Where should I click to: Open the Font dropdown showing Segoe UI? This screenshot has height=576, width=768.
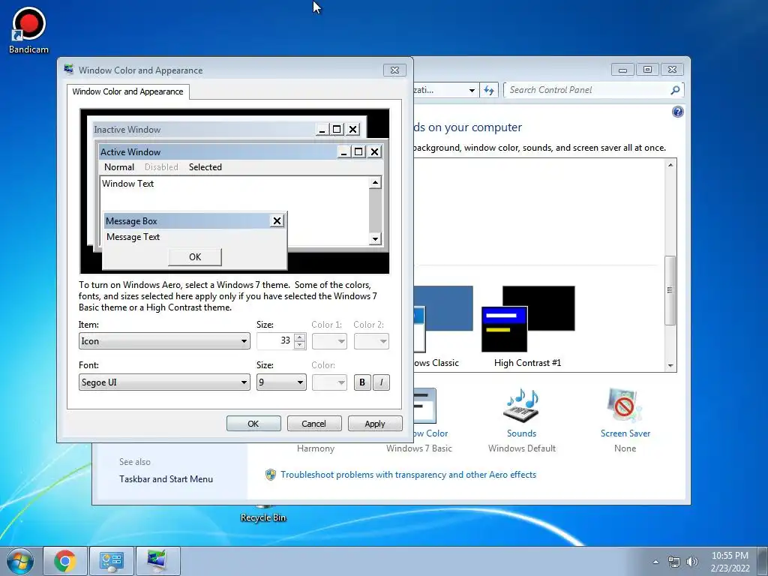tap(164, 382)
